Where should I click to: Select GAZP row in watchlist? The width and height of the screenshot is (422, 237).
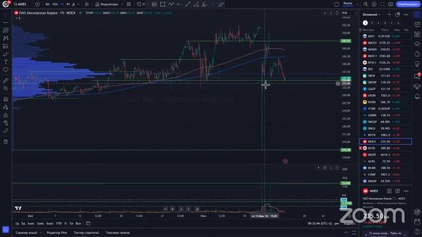point(385,89)
